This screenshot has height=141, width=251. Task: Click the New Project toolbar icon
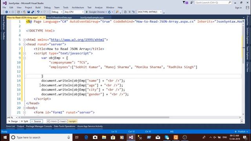(18, 12)
